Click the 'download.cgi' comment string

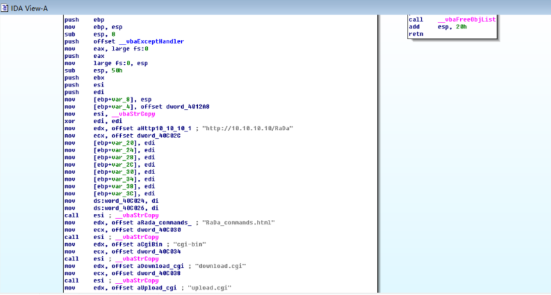point(220,266)
